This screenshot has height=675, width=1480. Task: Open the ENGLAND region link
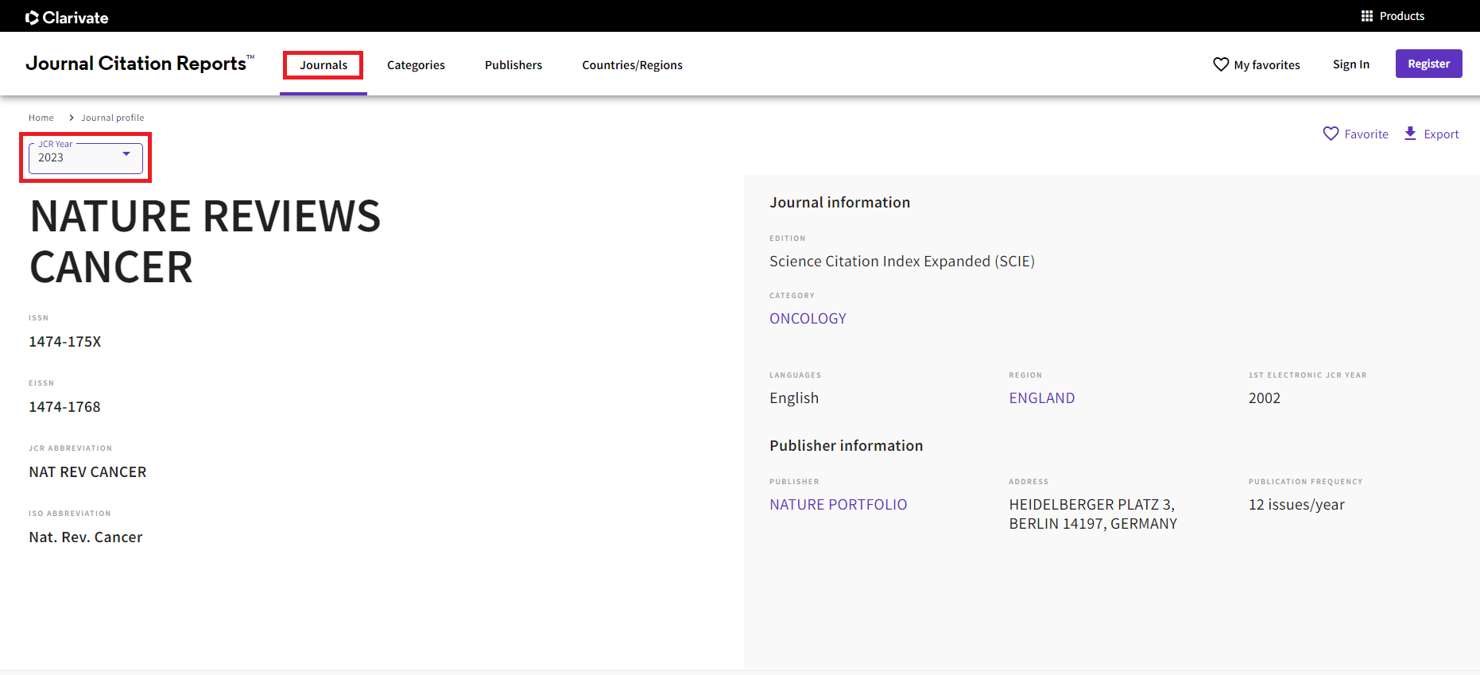(x=1041, y=398)
